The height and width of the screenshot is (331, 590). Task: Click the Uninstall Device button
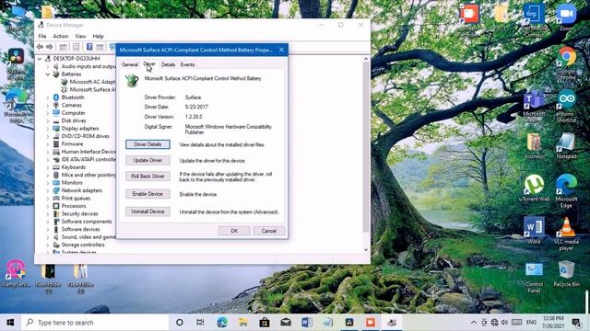coord(147,211)
